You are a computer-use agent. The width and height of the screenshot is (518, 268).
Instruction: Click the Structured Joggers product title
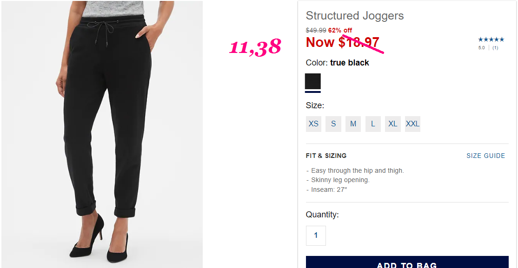coord(355,15)
